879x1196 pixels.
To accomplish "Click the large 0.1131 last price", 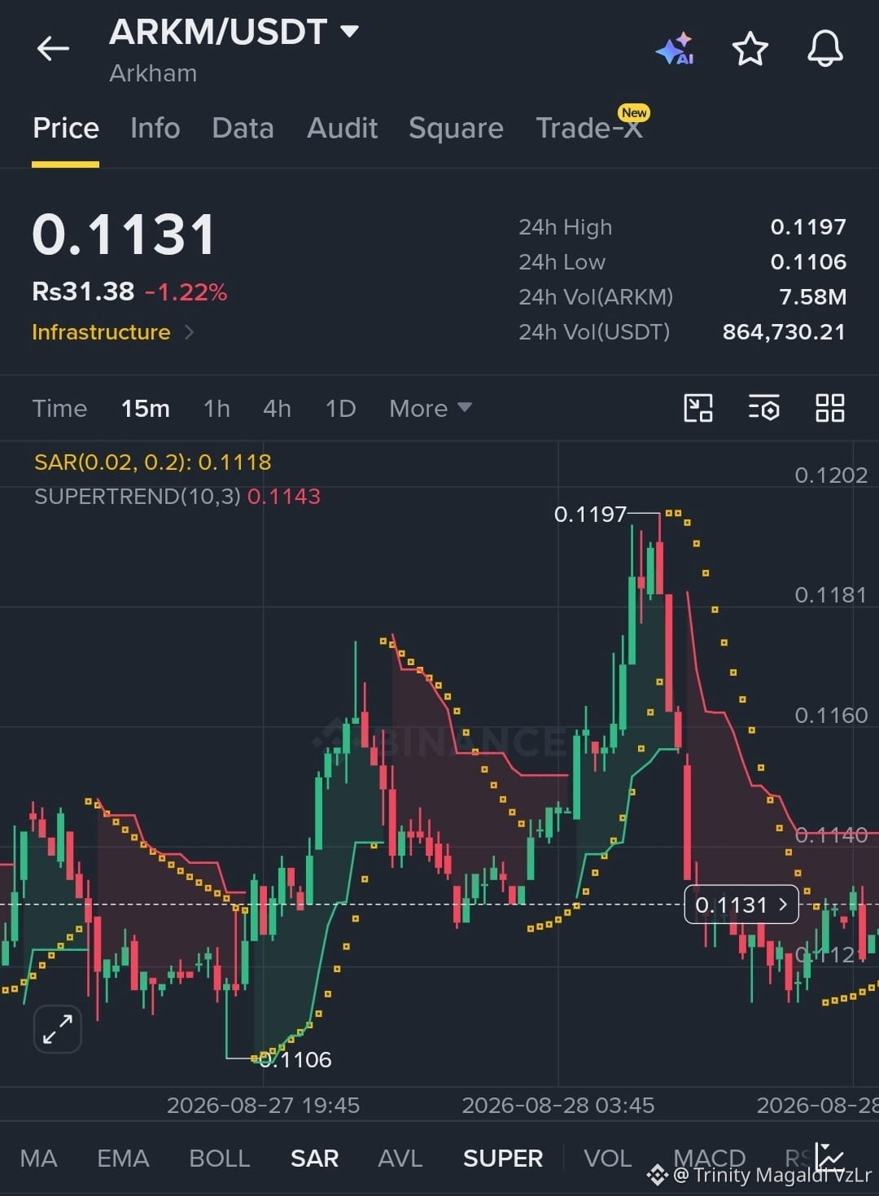I will point(124,234).
